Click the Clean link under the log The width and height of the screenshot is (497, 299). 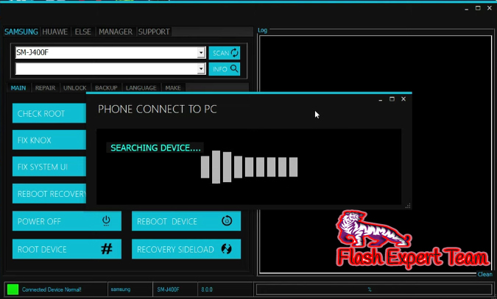pyautogui.click(x=485, y=274)
